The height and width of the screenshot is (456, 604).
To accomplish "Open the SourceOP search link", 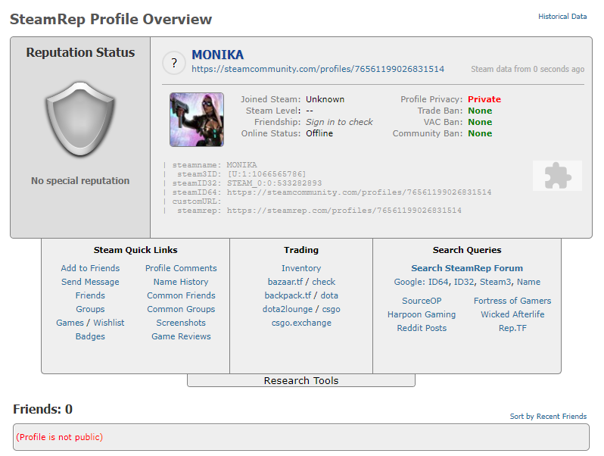I will click(x=422, y=301).
